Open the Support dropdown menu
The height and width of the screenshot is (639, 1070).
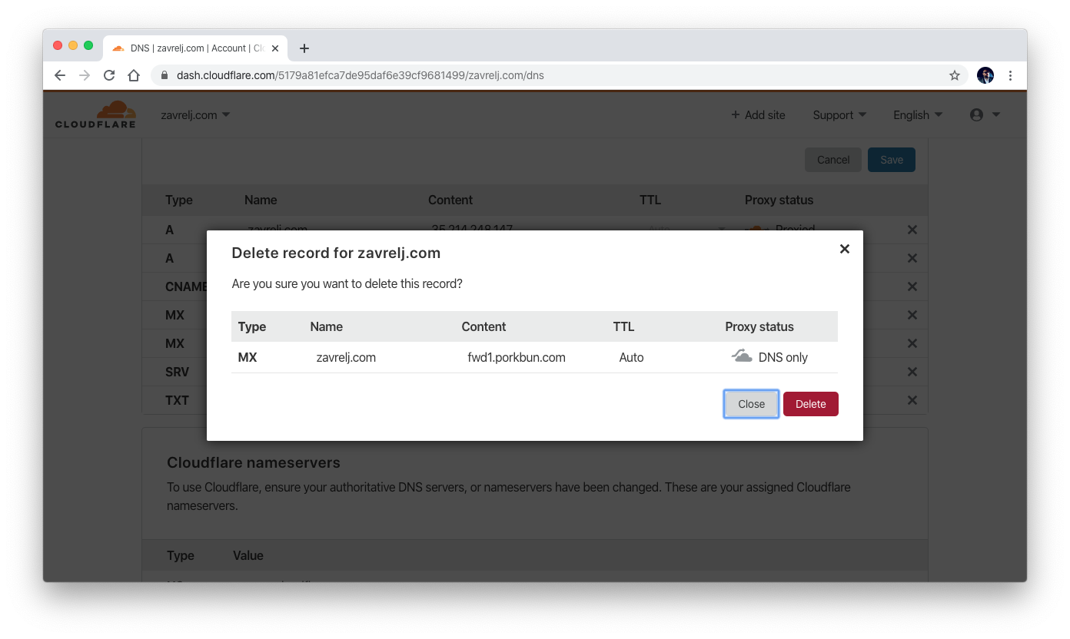(839, 115)
